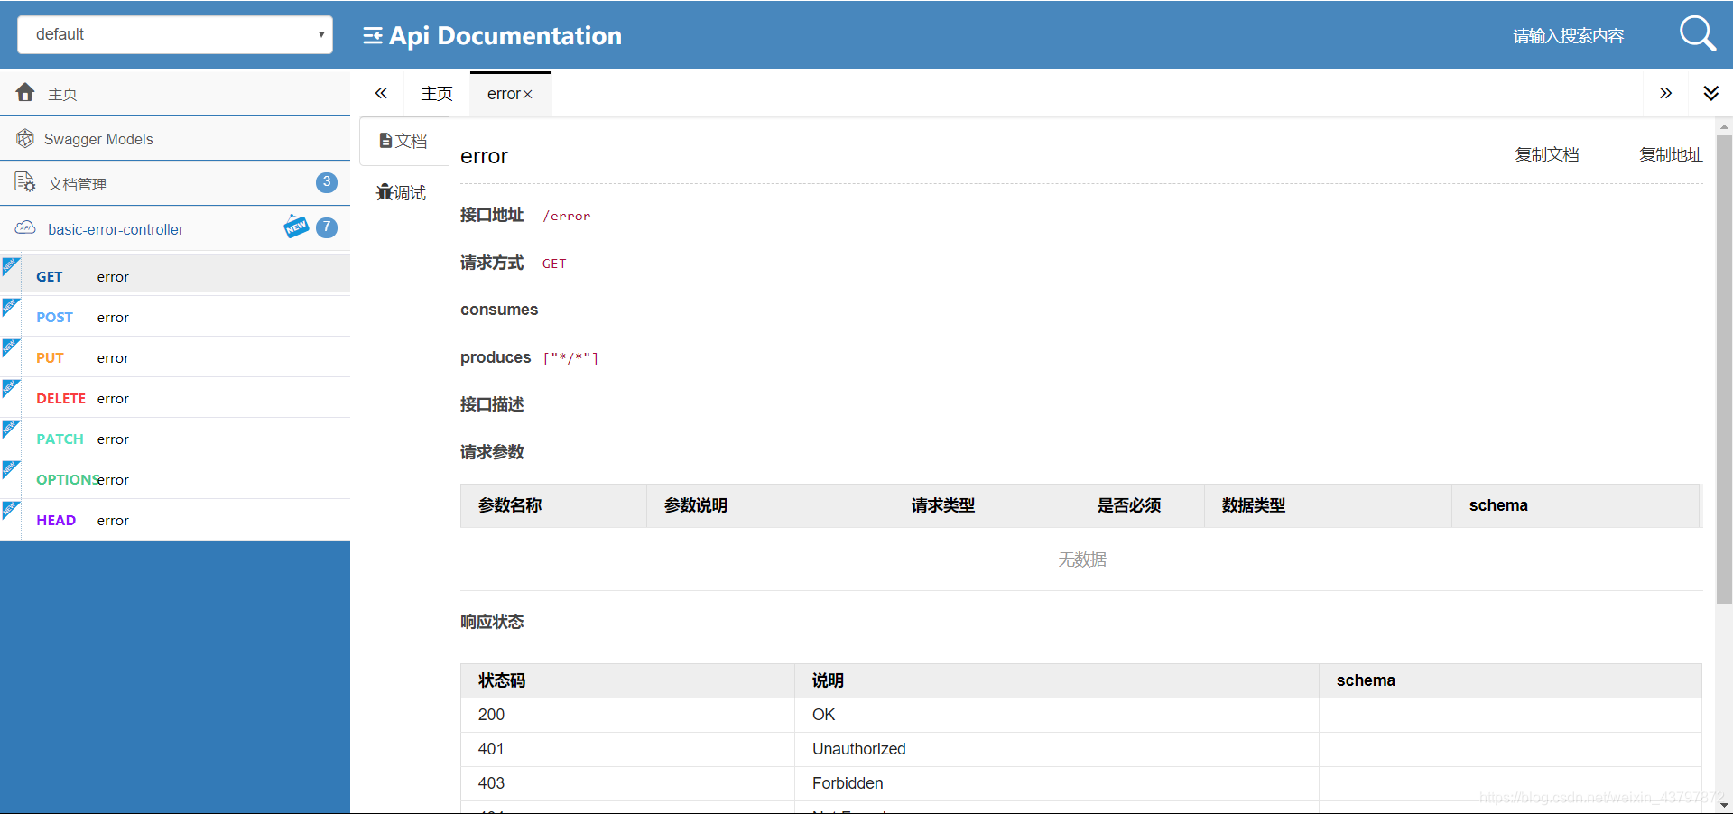The height and width of the screenshot is (814, 1733).
Task: Click the count badge 3 on 文档管理
Action: (327, 182)
